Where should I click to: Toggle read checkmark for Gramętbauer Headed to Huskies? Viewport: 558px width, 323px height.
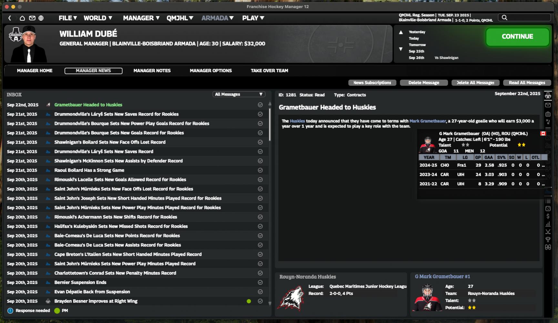click(260, 105)
